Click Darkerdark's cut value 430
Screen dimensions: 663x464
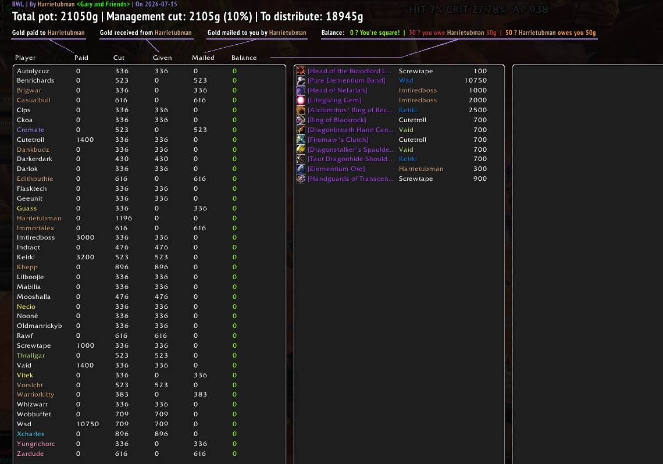(122, 159)
